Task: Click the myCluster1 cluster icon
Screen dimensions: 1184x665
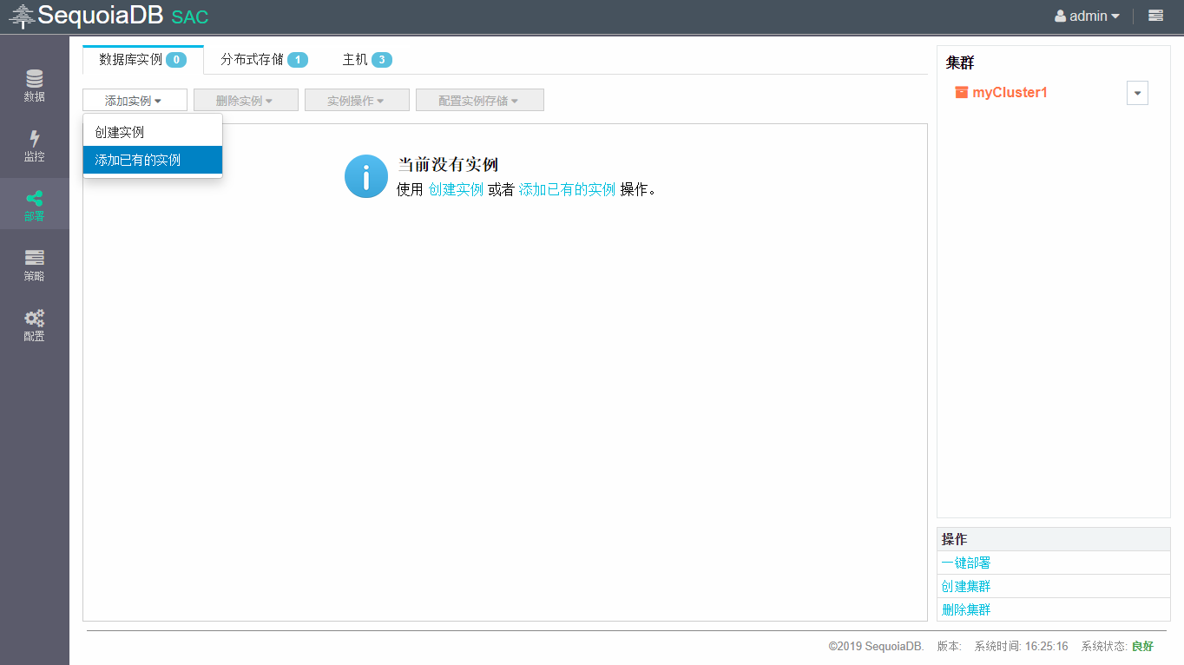Action: [960, 92]
